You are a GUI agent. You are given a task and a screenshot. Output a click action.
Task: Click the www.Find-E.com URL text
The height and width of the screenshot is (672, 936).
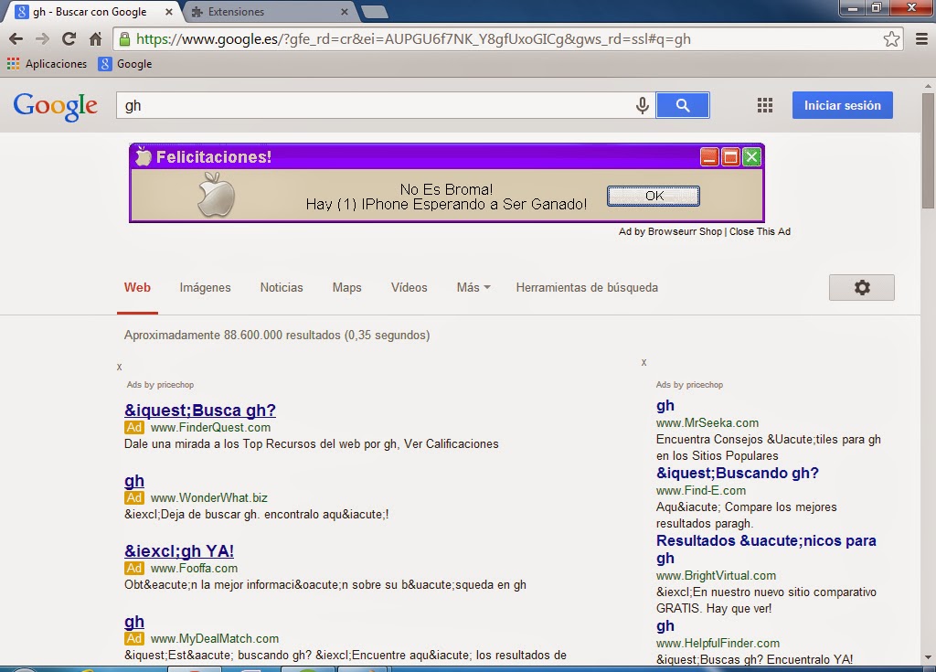(x=701, y=491)
